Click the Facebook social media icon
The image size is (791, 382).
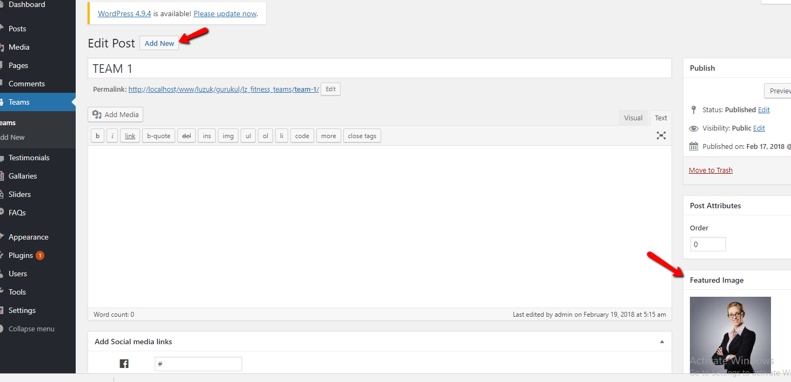coord(124,364)
